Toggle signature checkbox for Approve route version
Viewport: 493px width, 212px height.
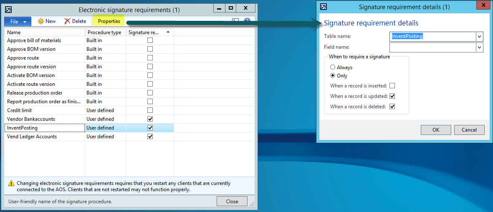coord(150,67)
